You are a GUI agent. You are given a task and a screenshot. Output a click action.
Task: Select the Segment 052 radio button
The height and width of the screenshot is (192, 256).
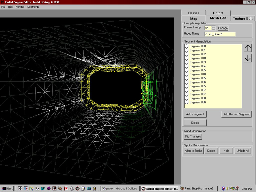[186, 54]
